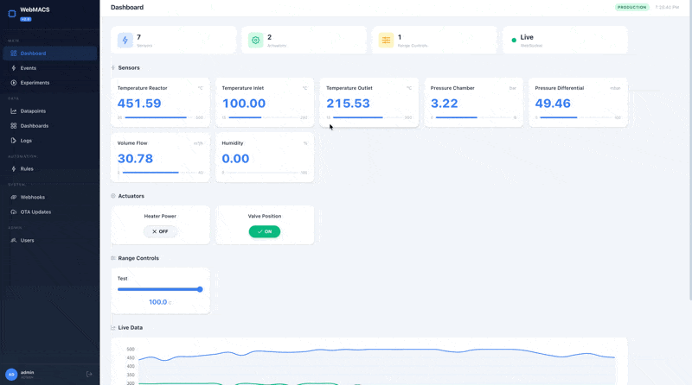Click the 451.59 reactor temperature value
The width and height of the screenshot is (692, 385).
[x=139, y=104]
